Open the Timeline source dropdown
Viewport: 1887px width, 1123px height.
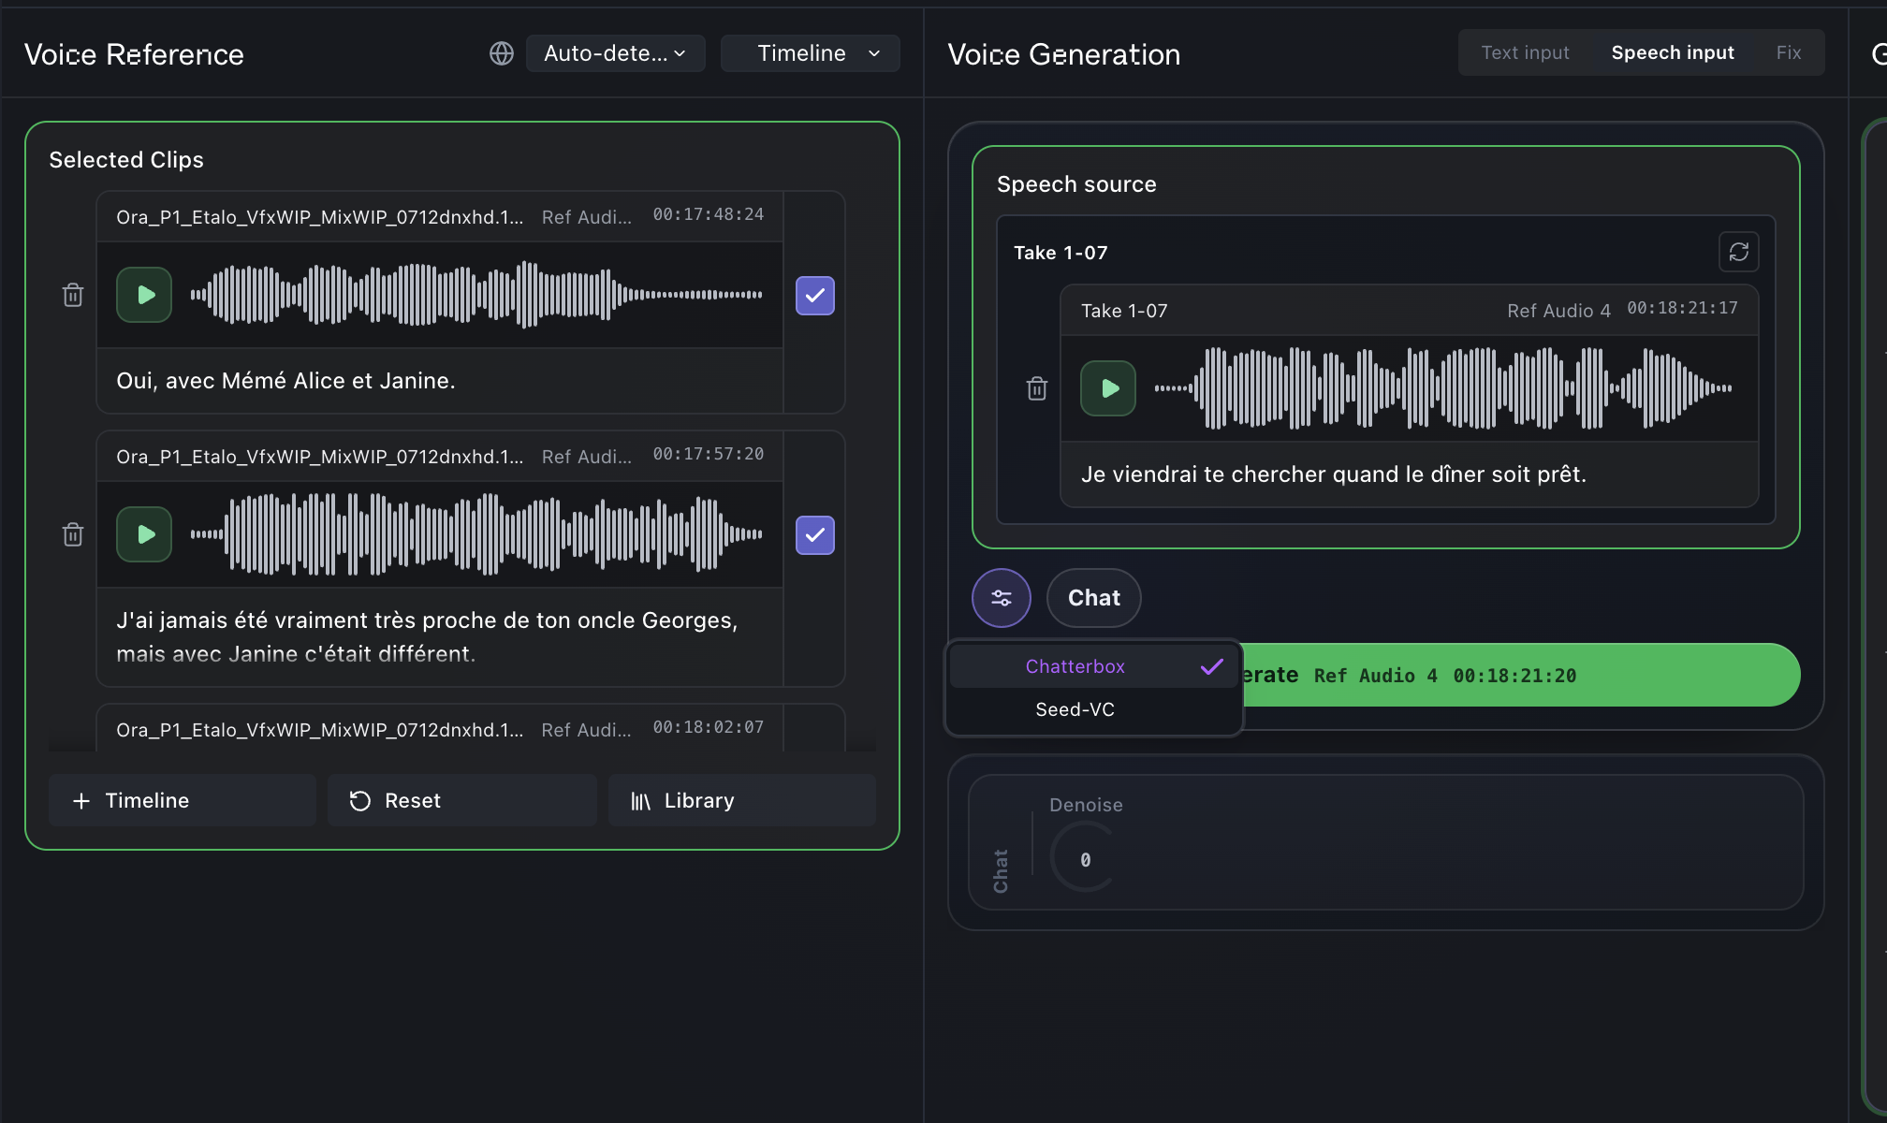click(x=810, y=53)
